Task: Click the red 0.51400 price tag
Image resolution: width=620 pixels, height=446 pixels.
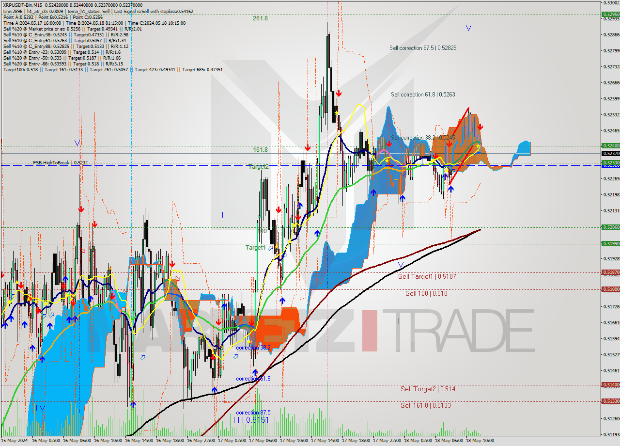Action: point(611,384)
